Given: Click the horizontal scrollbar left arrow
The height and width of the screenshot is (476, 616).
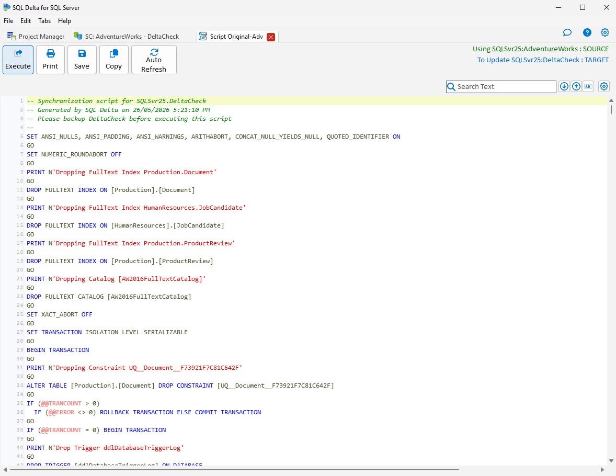Looking at the screenshot, I should pyautogui.click(x=5, y=470).
